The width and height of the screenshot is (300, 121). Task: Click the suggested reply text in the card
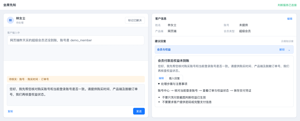pyautogui.click(x=223, y=68)
